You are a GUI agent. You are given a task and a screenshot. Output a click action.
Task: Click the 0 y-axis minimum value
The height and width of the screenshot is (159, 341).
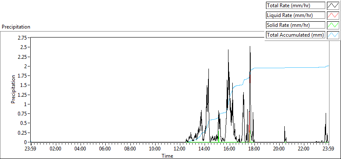[x=26, y=142]
